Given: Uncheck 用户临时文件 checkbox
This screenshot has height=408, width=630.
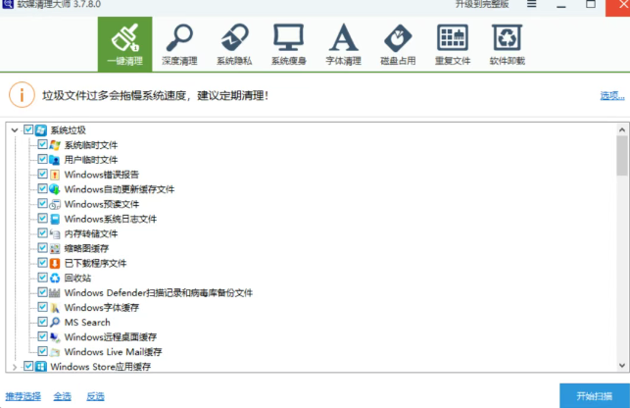Looking at the screenshot, I should point(42,159).
